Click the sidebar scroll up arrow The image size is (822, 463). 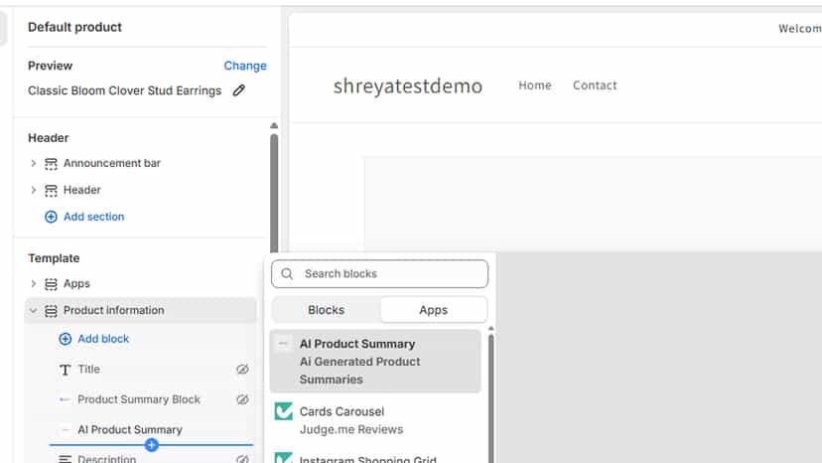point(274,125)
